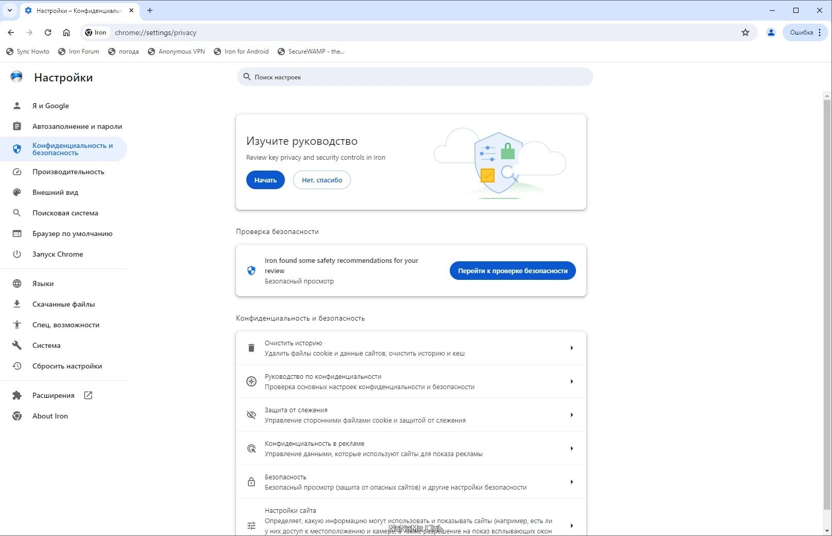Image resolution: width=832 pixels, height=536 pixels.
Task: Bookmark this page with the star icon
Action: click(x=745, y=32)
